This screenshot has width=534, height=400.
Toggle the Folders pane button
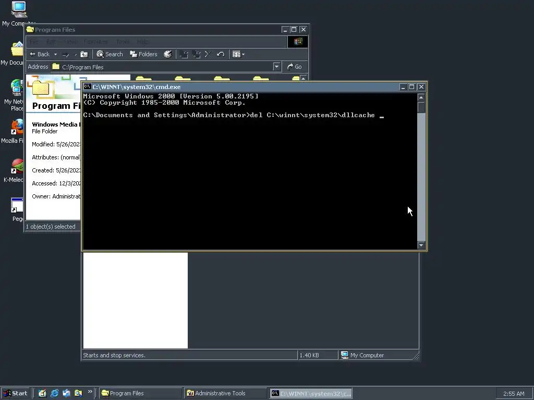(x=143, y=54)
